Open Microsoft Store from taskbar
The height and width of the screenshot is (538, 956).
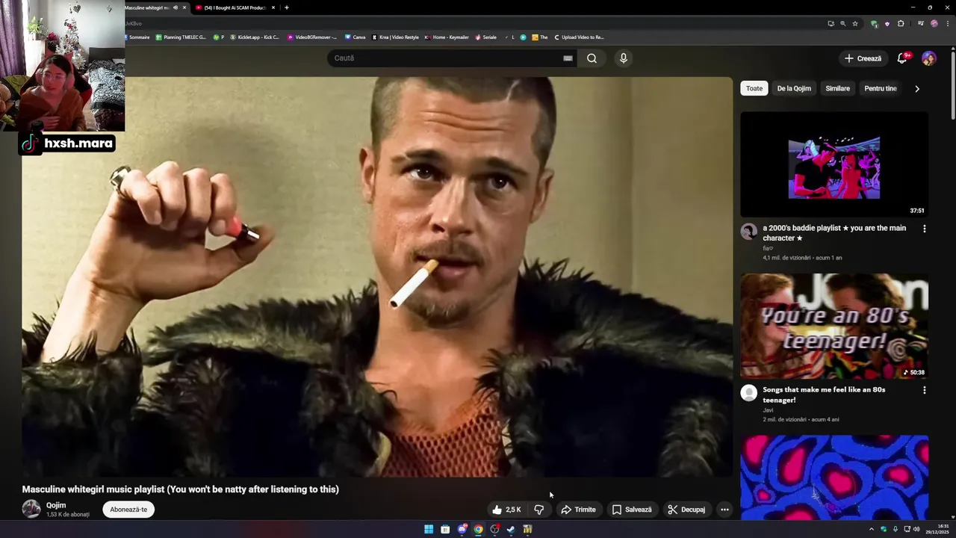(x=445, y=529)
